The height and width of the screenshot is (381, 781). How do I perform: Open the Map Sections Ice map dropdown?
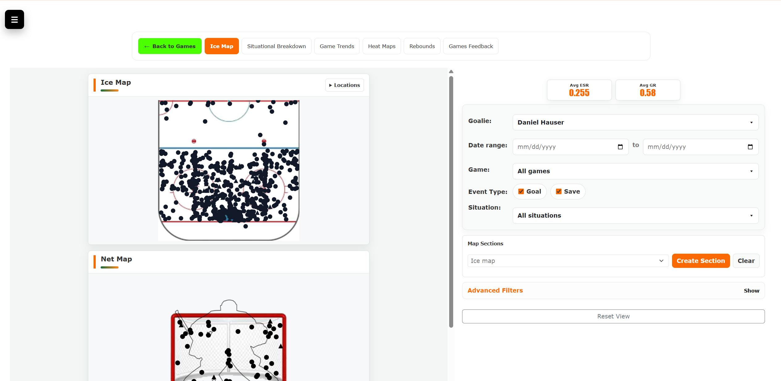[x=568, y=261]
